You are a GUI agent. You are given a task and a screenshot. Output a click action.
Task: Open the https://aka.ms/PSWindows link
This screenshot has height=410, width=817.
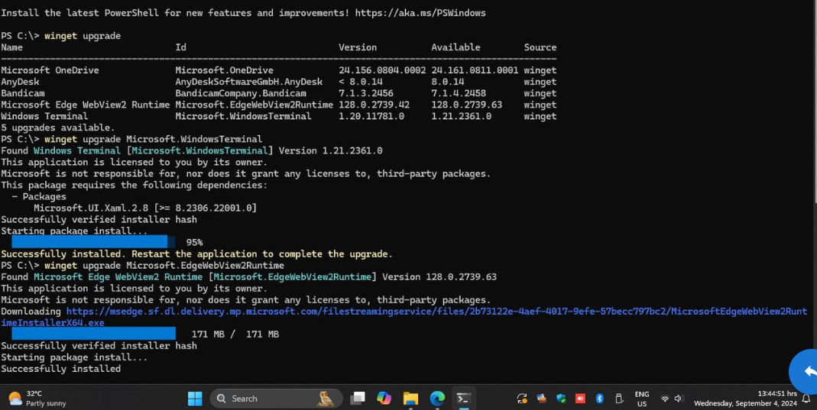coord(420,12)
